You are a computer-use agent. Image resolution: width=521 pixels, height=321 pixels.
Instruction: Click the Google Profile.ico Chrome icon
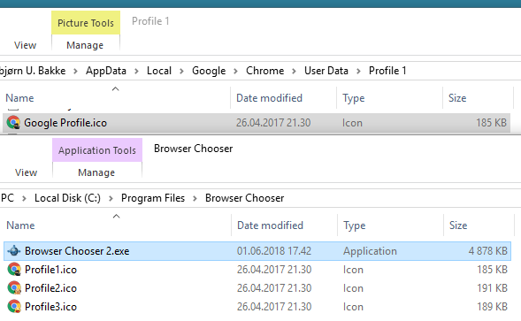pyautogui.click(x=13, y=123)
